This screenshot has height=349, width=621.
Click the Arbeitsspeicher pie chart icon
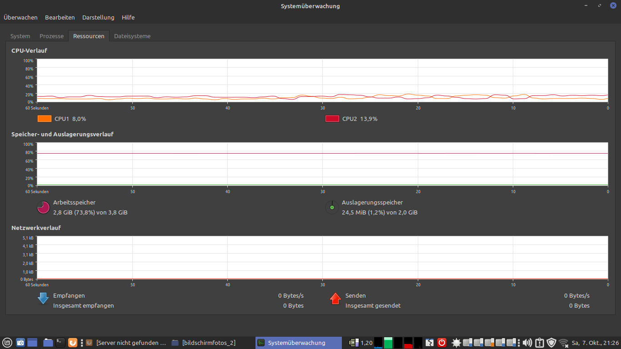43,208
